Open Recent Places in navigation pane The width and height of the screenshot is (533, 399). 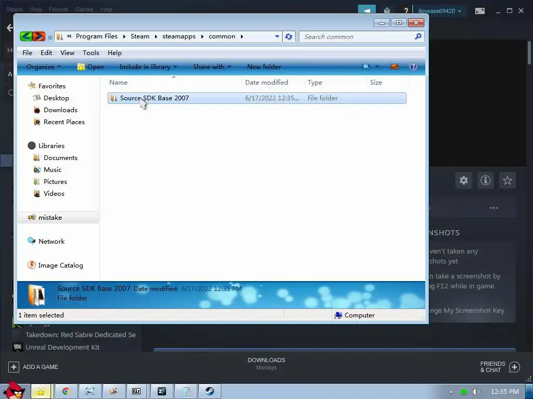[x=64, y=122]
